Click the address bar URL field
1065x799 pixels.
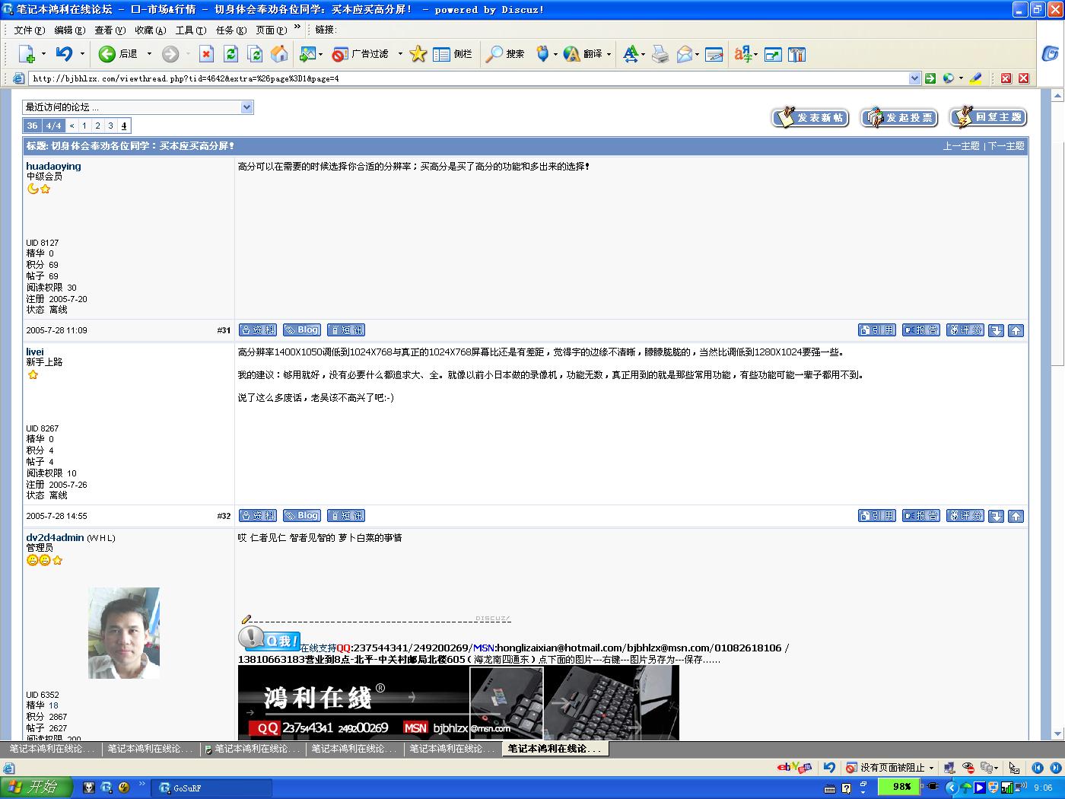click(x=468, y=78)
